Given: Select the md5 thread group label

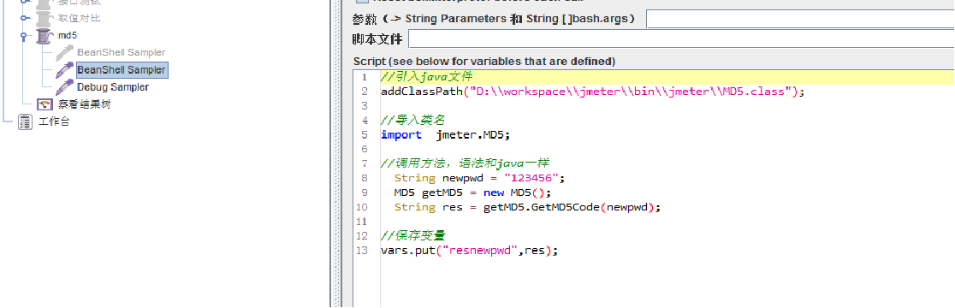Looking at the screenshot, I should click(68, 36).
